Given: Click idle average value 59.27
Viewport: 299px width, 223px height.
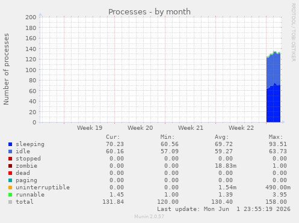Looking at the screenshot, I should 224,151.
